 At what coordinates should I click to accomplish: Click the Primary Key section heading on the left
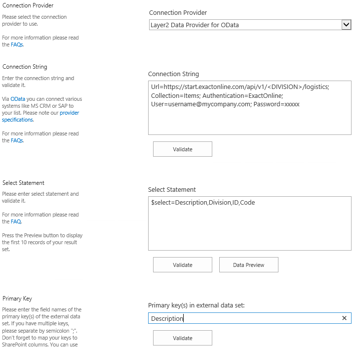[17, 299]
